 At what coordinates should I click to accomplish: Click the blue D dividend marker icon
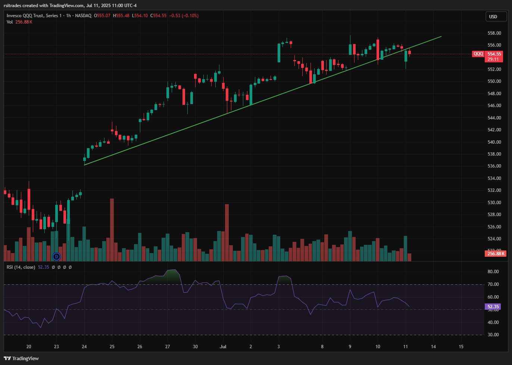coord(56,256)
